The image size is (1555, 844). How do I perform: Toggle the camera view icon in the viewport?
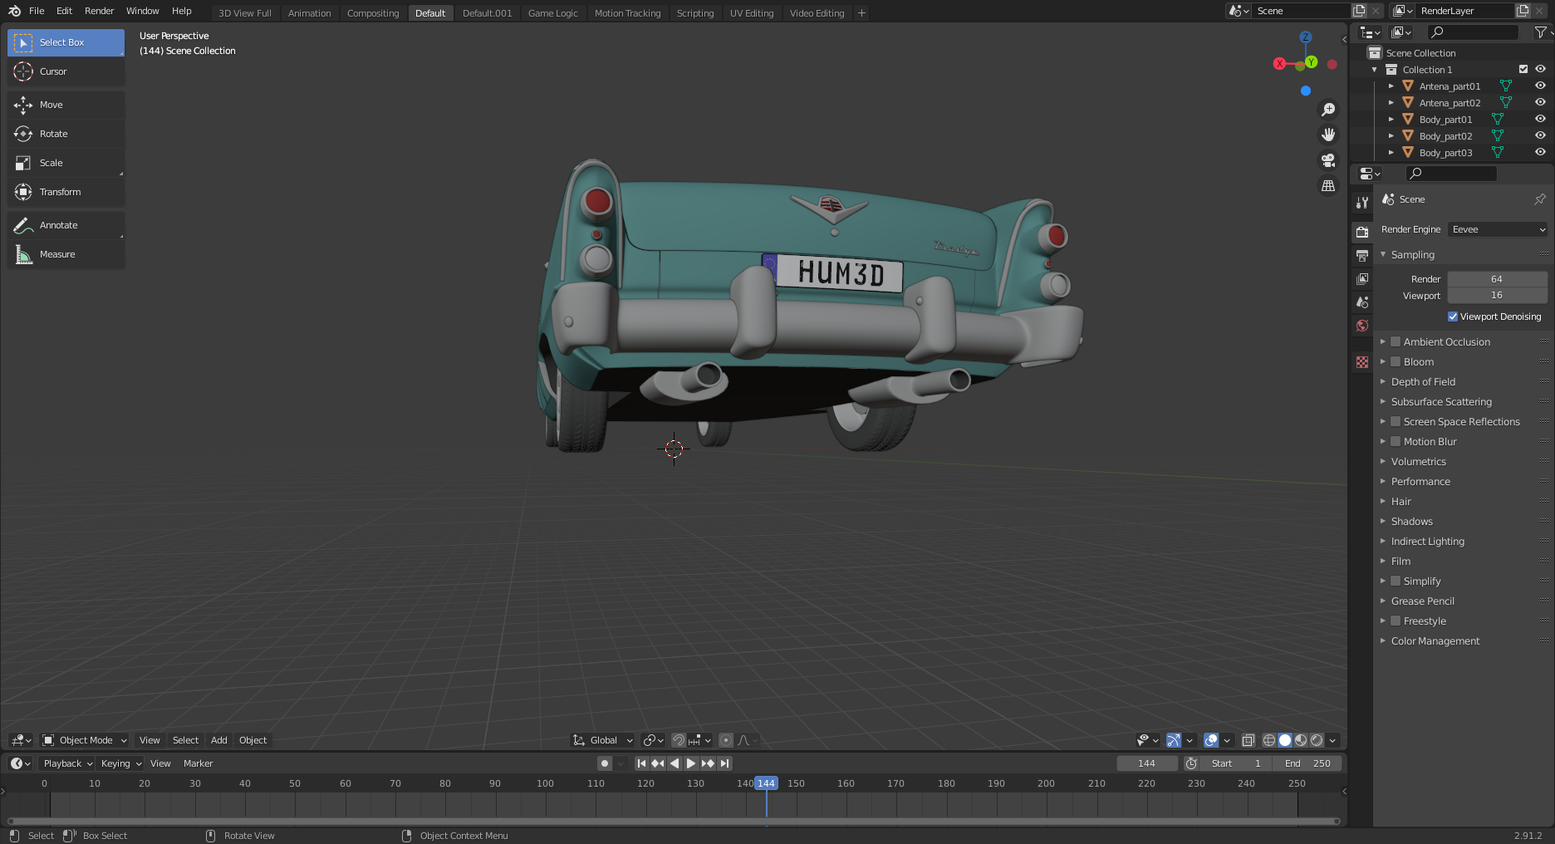click(x=1328, y=159)
